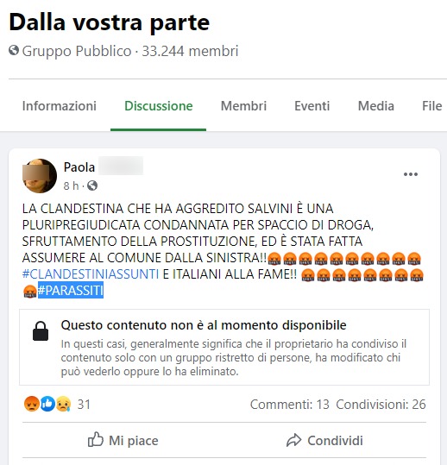Image resolution: width=447 pixels, height=465 pixels.
Task: Click the Condividi share arrow icon
Action: tap(293, 440)
